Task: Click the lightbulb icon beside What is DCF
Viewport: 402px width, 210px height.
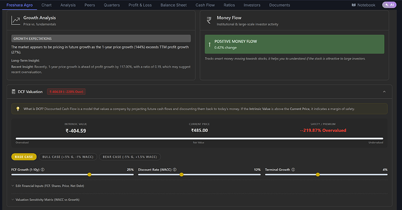Action: click(x=17, y=109)
